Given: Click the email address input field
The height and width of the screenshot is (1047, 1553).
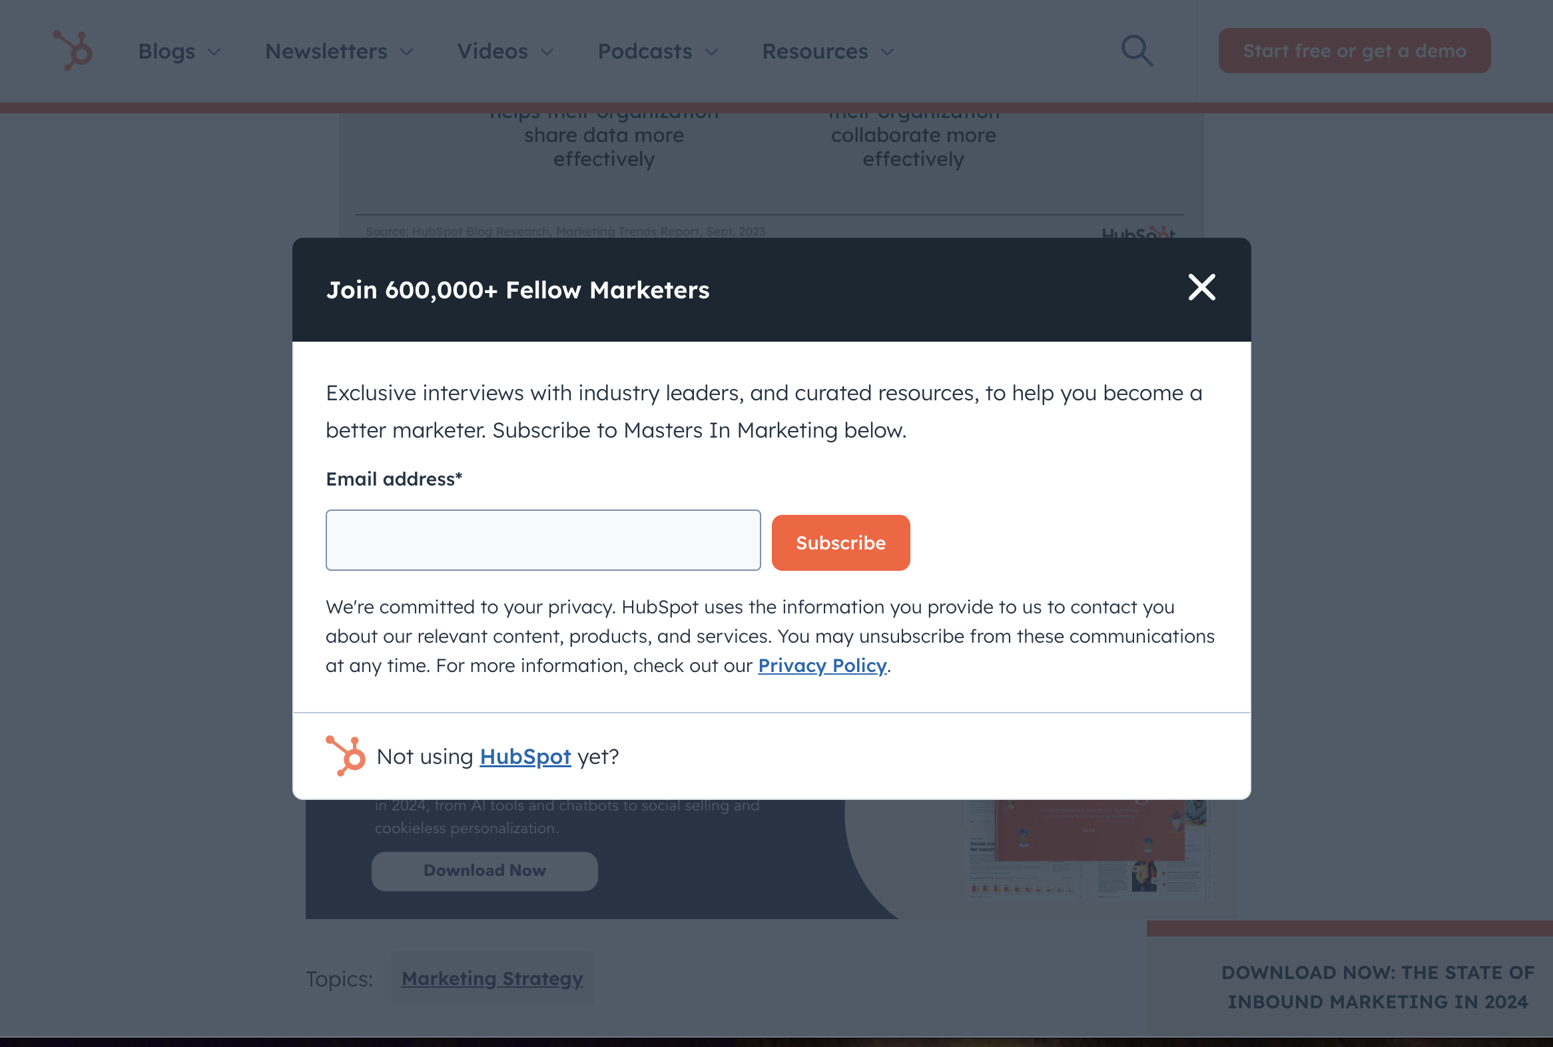Looking at the screenshot, I should [542, 540].
